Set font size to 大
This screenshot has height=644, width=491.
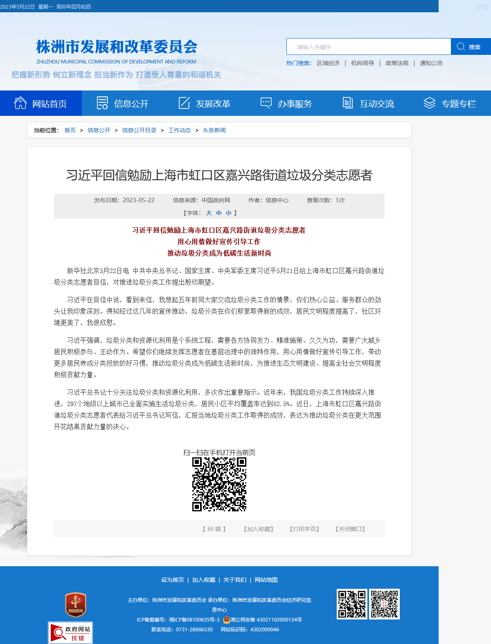click(209, 213)
